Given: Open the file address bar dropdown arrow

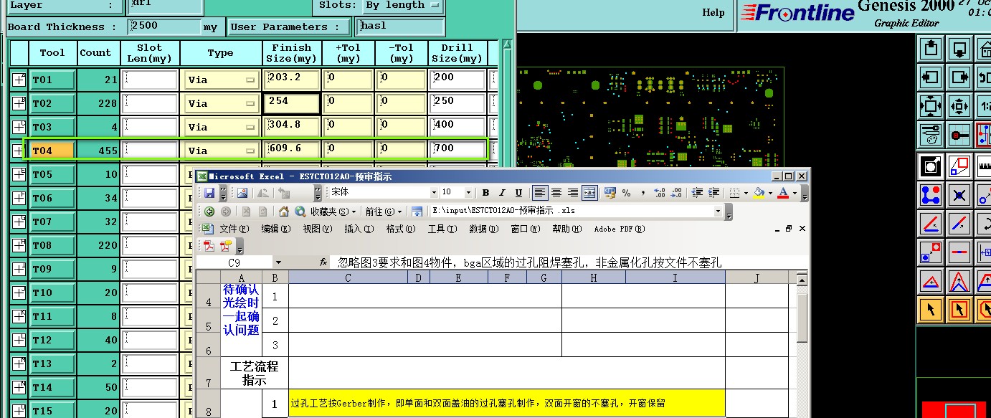Looking at the screenshot, I should (718, 212).
